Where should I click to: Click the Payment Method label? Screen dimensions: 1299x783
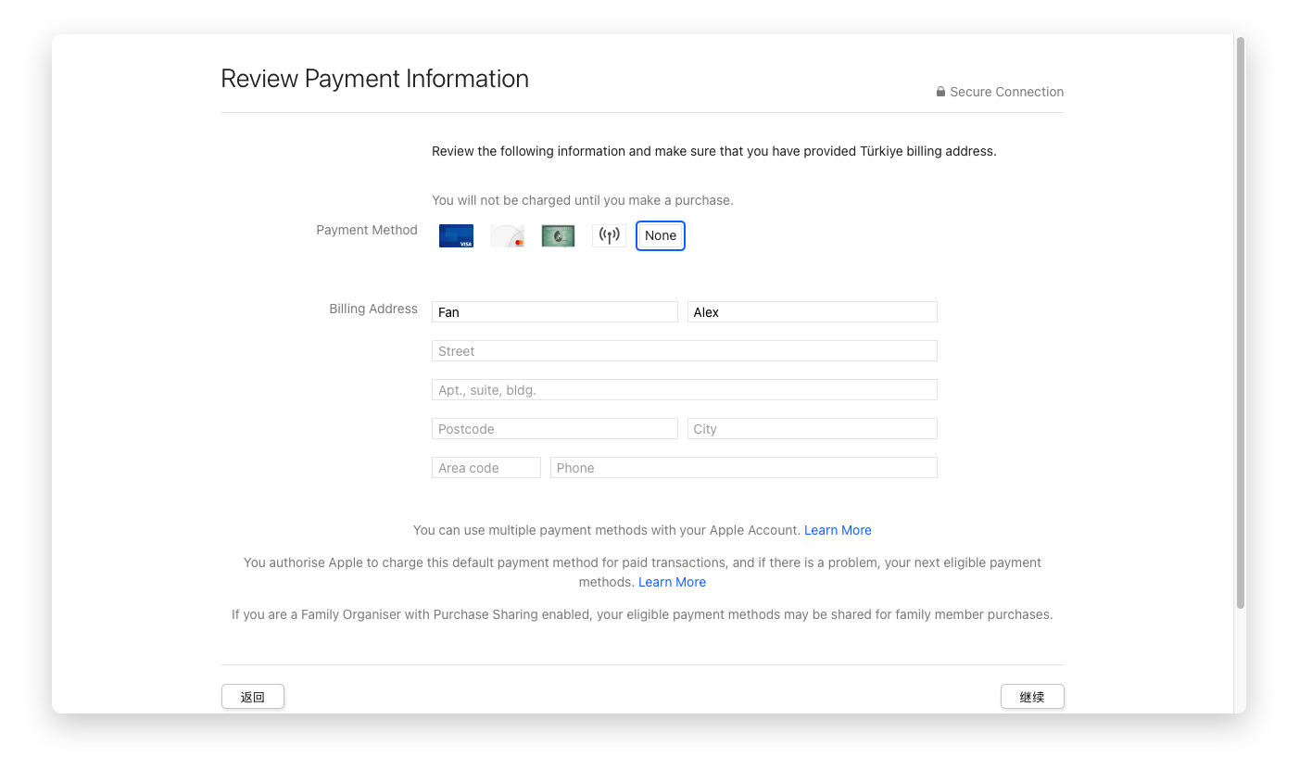(367, 230)
